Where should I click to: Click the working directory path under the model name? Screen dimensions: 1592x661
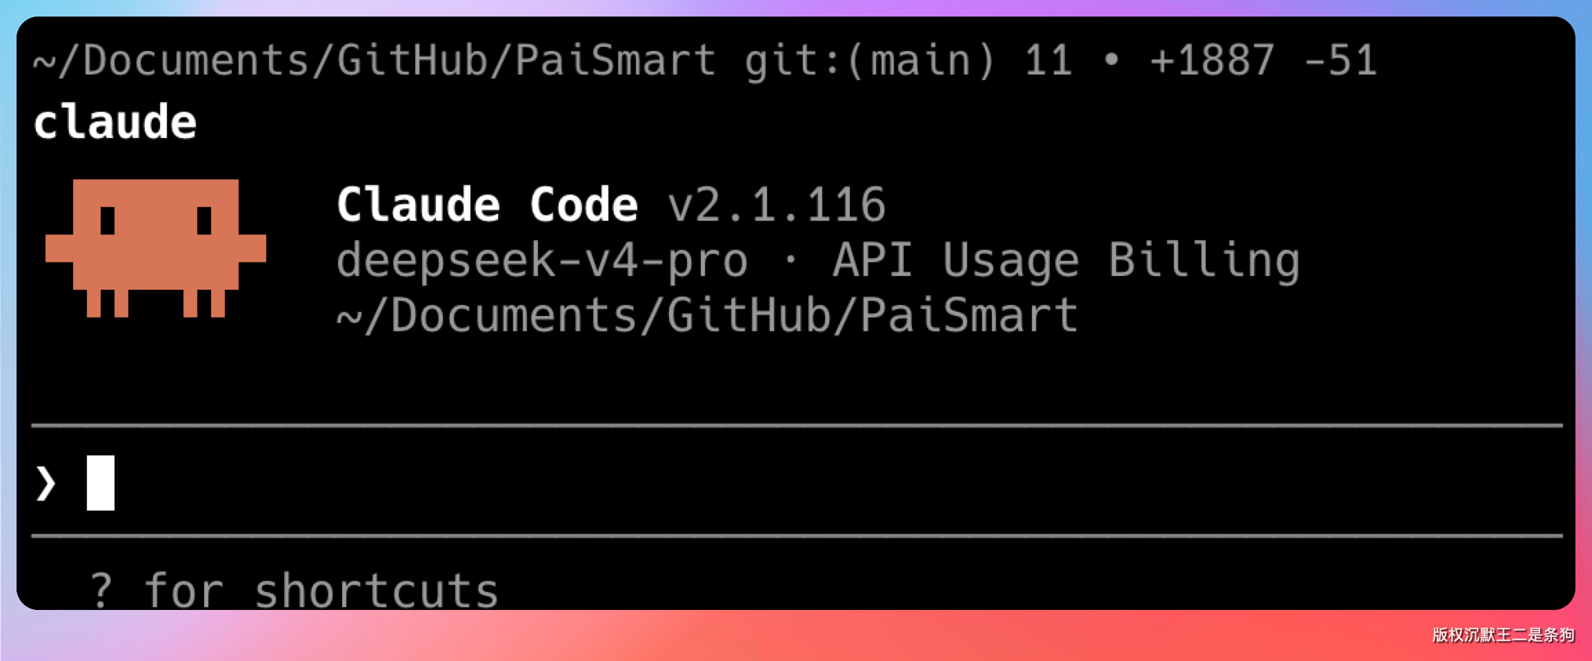[x=708, y=315]
